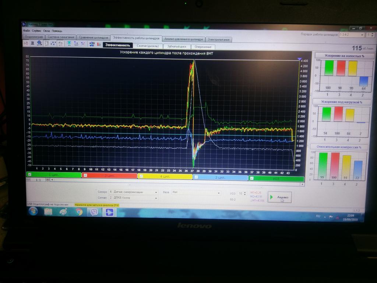Click the numbered scale toolbar icon
Image resolution: width=377 pixels, height=283 pixels.
click(x=47, y=43)
